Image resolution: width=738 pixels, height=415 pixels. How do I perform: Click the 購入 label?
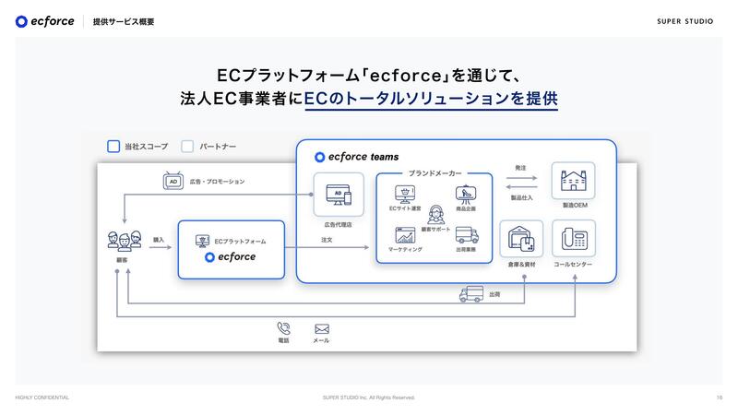pos(159,240)
